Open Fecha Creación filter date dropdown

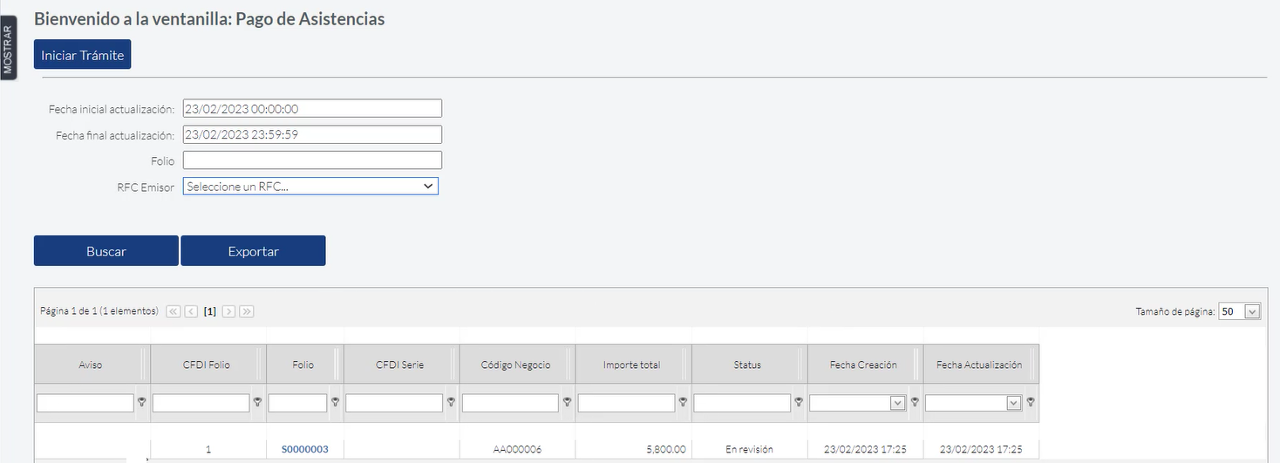897,403
